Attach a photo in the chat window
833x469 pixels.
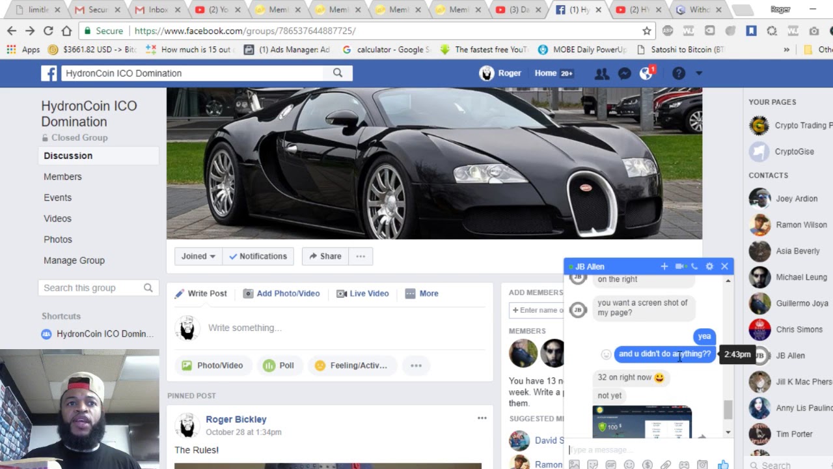point(574,464)
